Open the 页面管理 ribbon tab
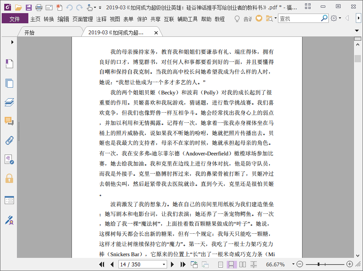Image resolution: width=363 pixels, height=271 pixels. click(x=82, y=19)
